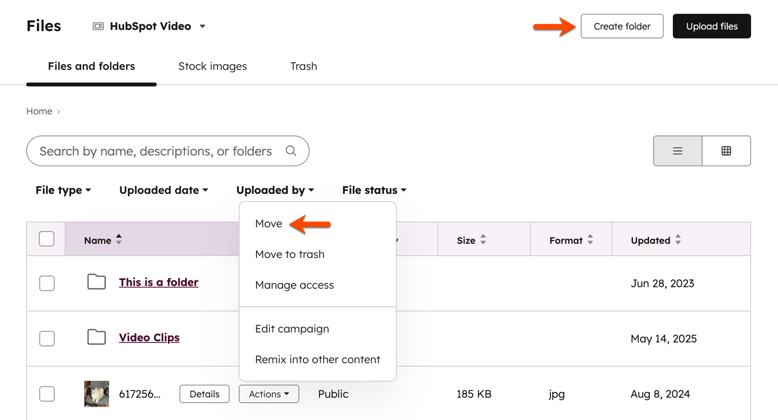Click the HubSpot Video camera icon
The width and height of the screenshot is (778, 420).
click(98, 26)
